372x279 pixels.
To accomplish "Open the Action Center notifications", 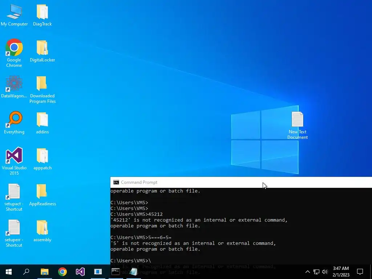I will coord(360,272).
